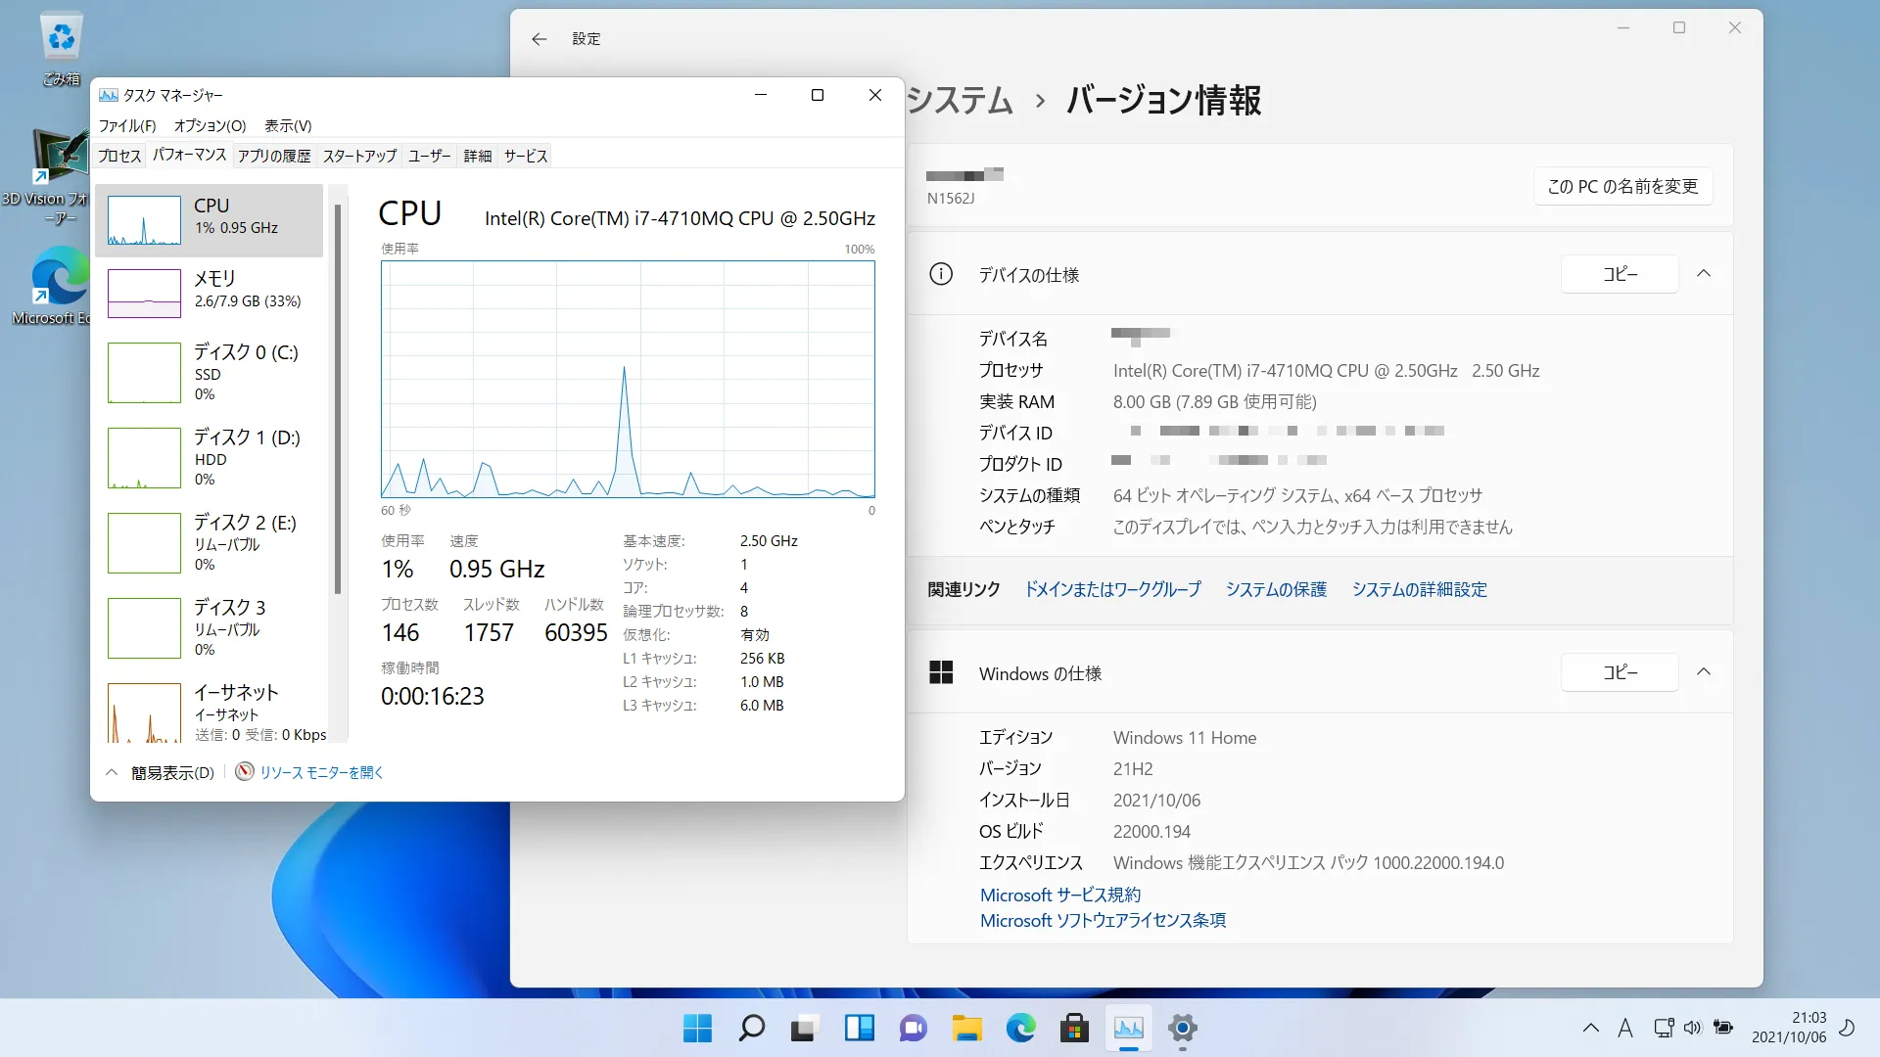This screenshot has width=1880, height=1057.
Task: Click the uptime value 0:00:16:23
Action: coord(433,696)
